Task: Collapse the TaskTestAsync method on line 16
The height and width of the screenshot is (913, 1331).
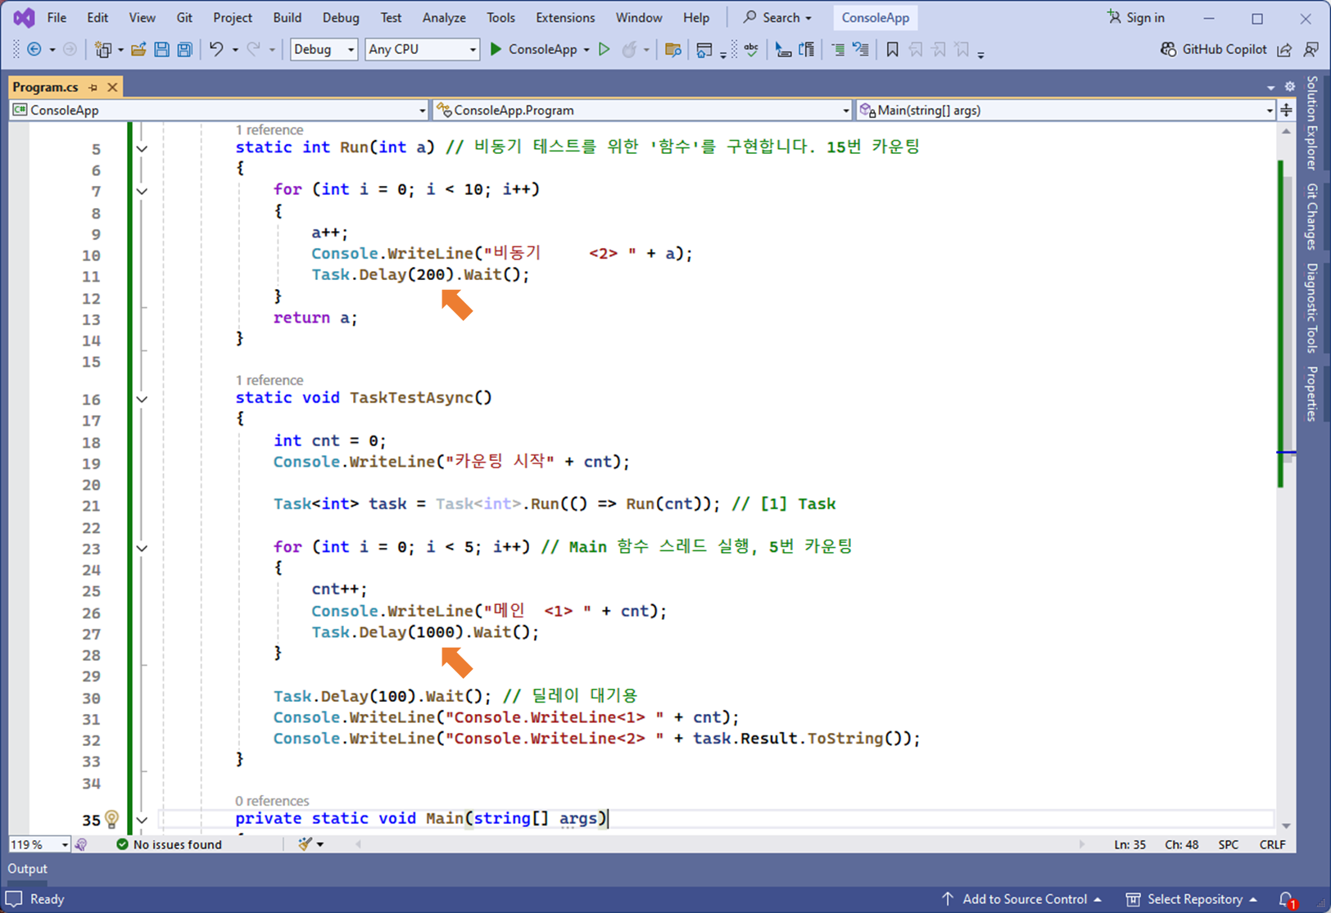Action: 143,400
